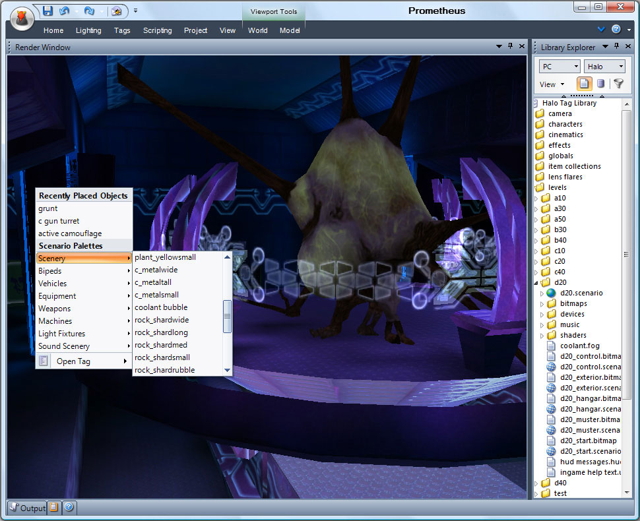Close the Library Explorer panel
This screenshot has height=521, width=640.
(628, 46)
